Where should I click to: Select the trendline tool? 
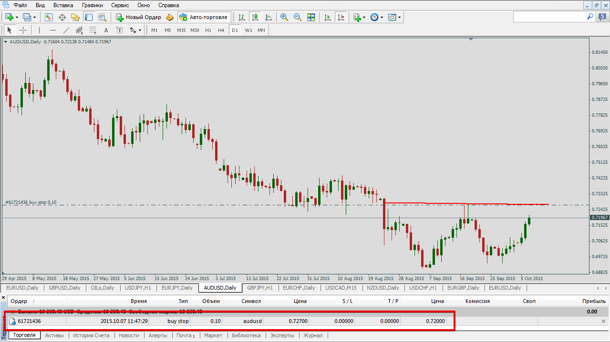click(x=66, y=30)
